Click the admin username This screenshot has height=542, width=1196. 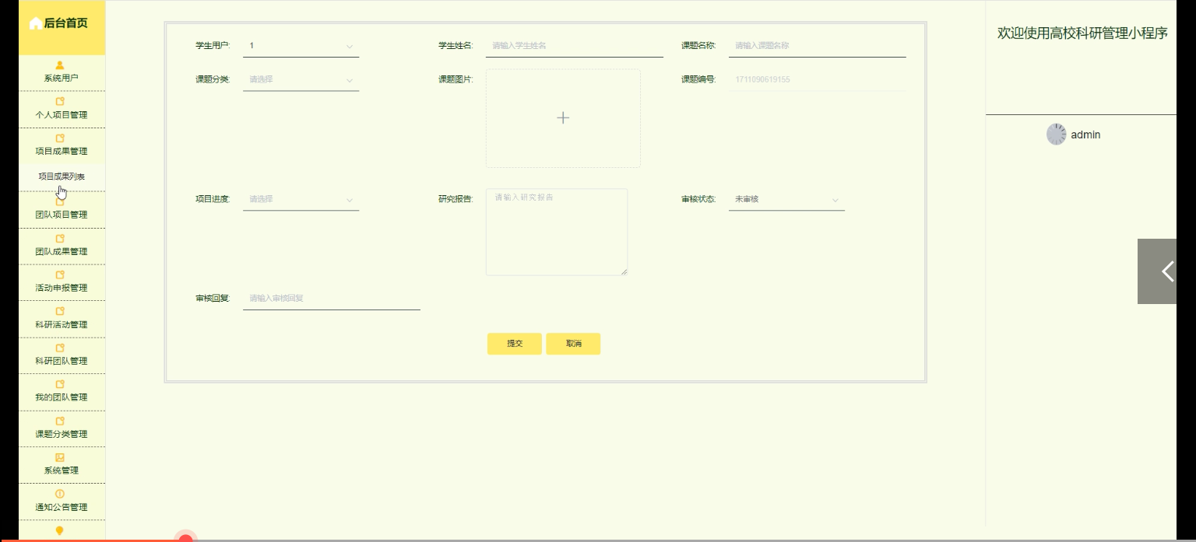click(x=1085, y=135)
